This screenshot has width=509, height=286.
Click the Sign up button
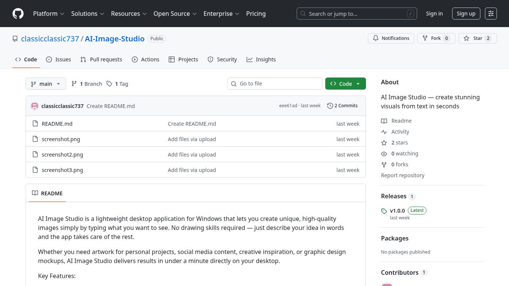466,14
